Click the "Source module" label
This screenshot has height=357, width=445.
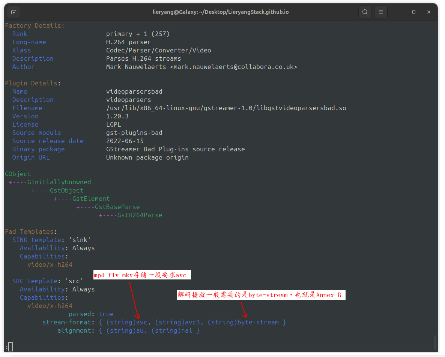[37, 132]
